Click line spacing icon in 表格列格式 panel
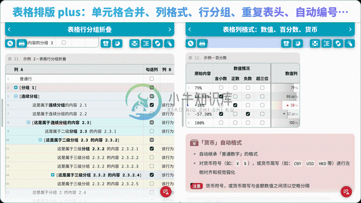 (x=326, y=43)
